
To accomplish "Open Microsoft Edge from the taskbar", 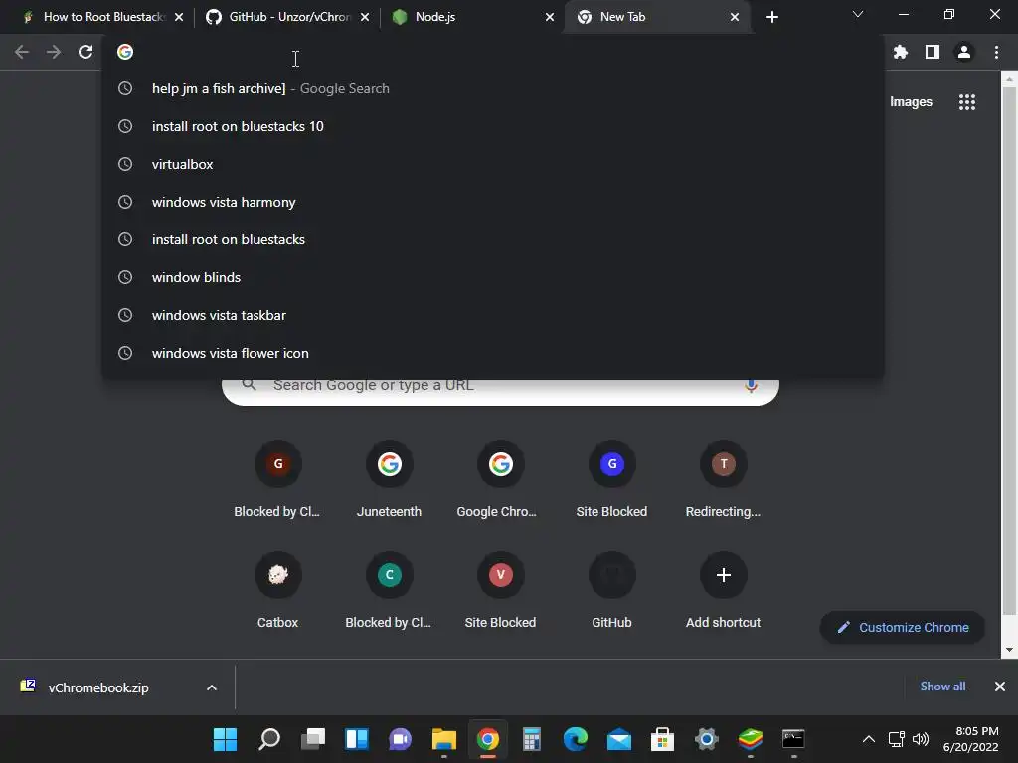I will tap(576, 739).
